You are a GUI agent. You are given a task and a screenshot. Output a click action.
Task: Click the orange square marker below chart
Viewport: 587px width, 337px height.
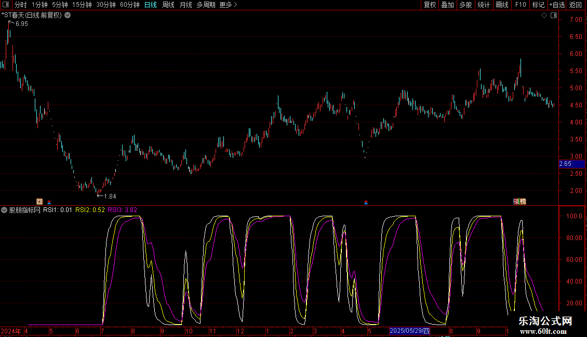click(x=39, y=201)
